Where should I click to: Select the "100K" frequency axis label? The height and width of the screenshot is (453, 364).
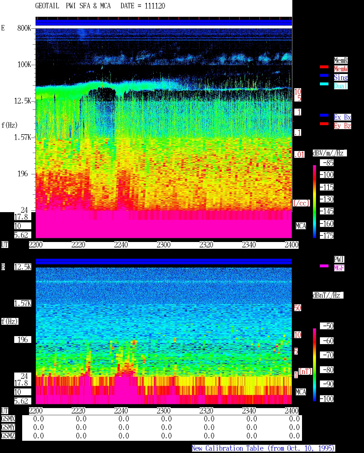tap(24, 65)
